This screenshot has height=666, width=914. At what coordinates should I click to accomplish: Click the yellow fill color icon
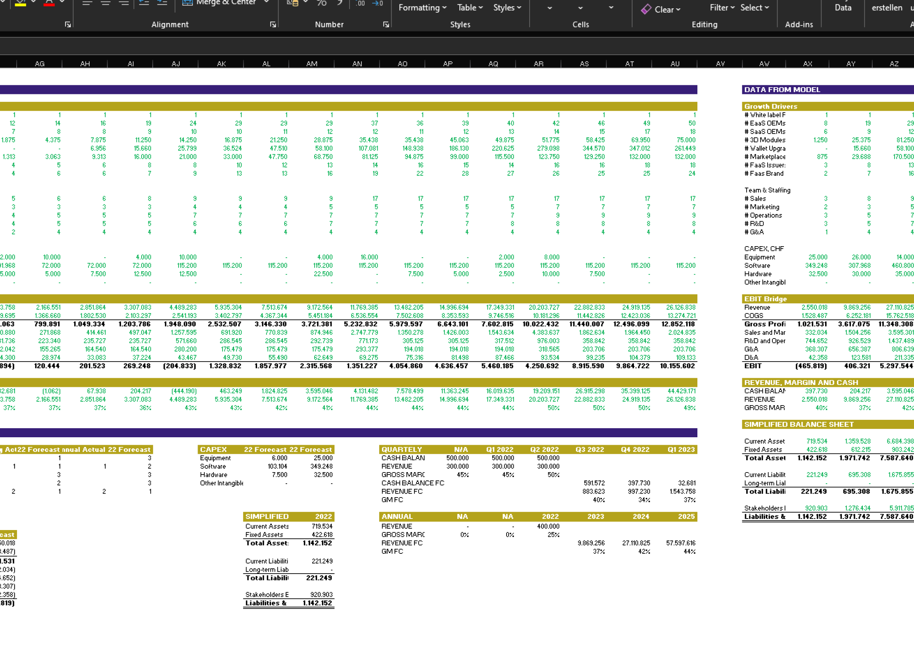point(20,3)
